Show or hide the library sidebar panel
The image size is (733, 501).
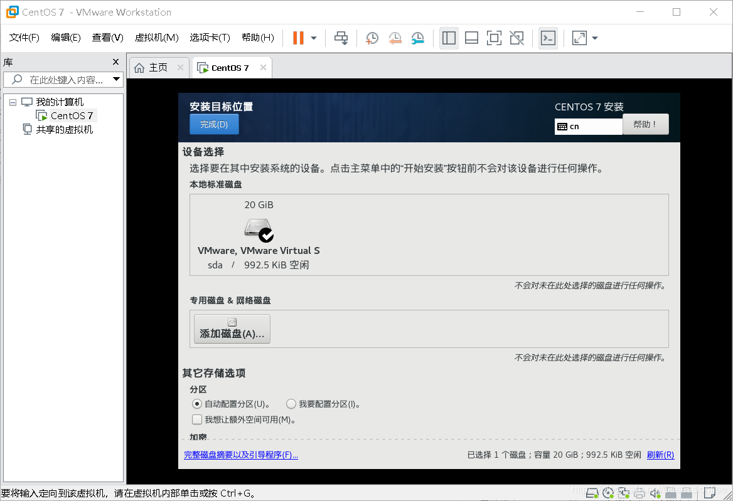point(449,38)
